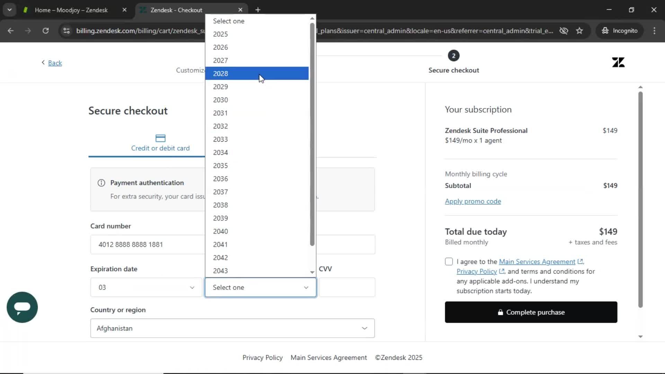Select 2039 option
The width and height of the screenshot is (665, 374).
257,218
